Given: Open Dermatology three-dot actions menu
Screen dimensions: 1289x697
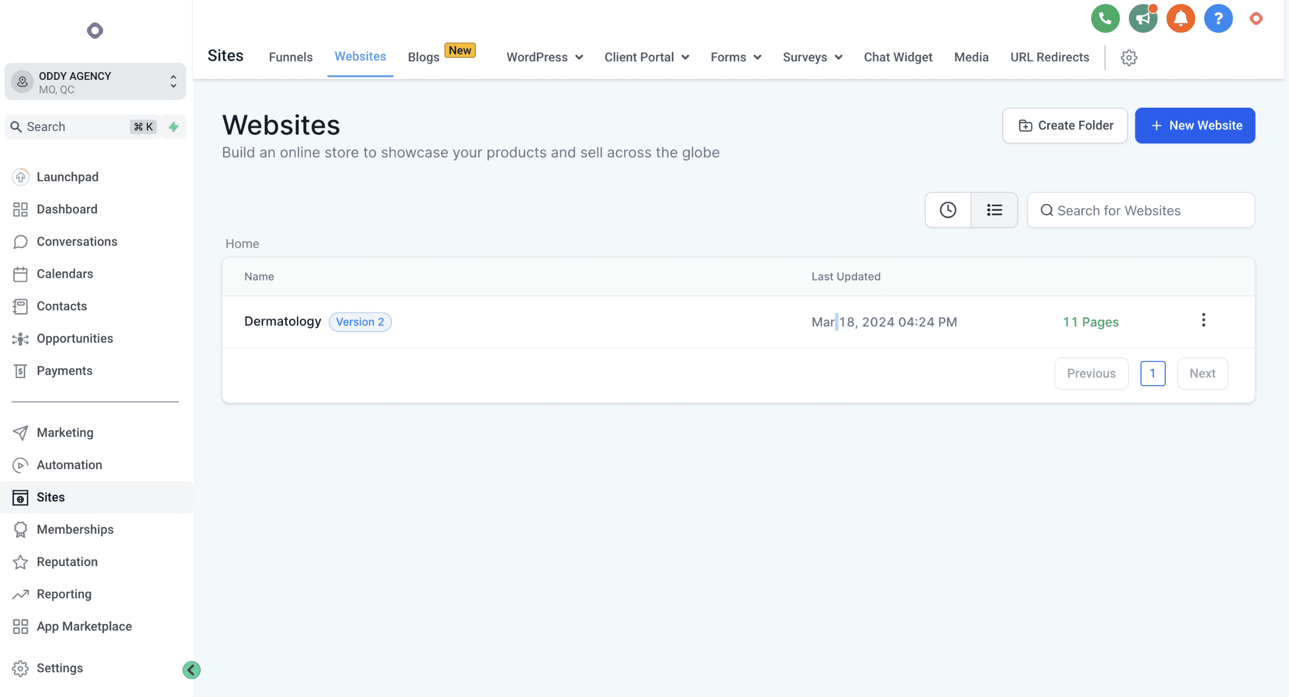Looking at the screenshot, I should 1203,320.
